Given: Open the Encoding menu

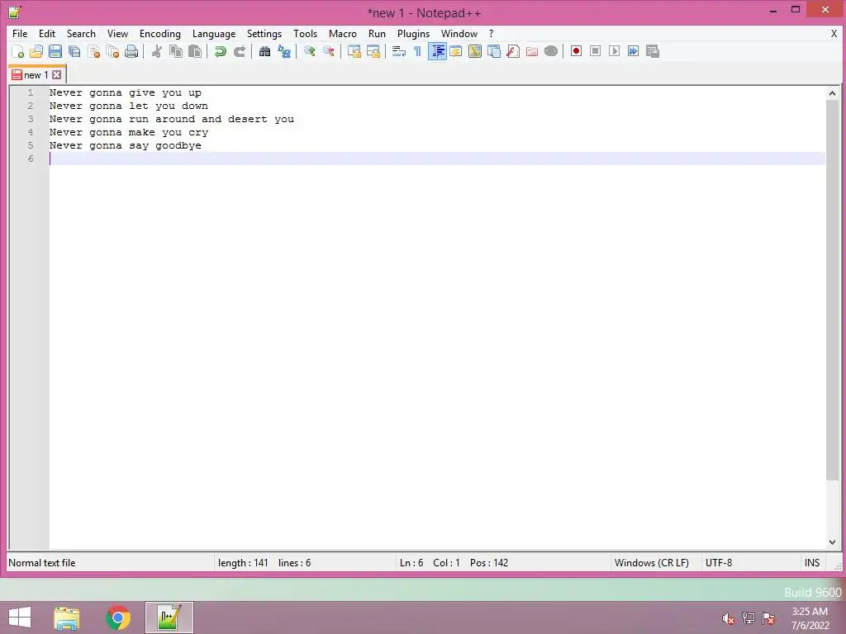Looking at the screenshot, I should coord(159,33).
